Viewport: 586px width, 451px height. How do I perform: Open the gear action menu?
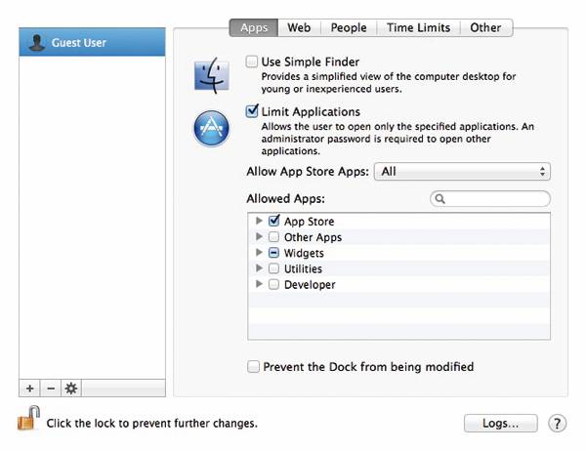coord(71,389)
